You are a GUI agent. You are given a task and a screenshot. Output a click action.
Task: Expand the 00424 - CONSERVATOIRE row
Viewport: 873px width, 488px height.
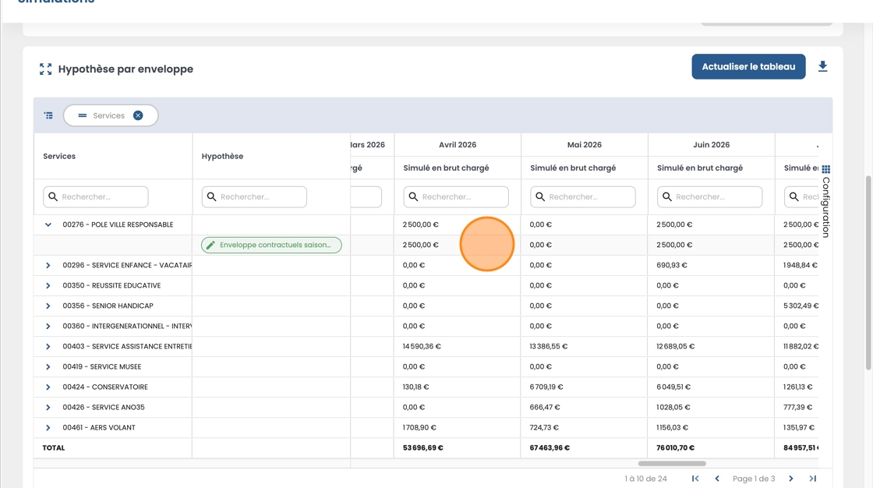[x=48, y=387]
